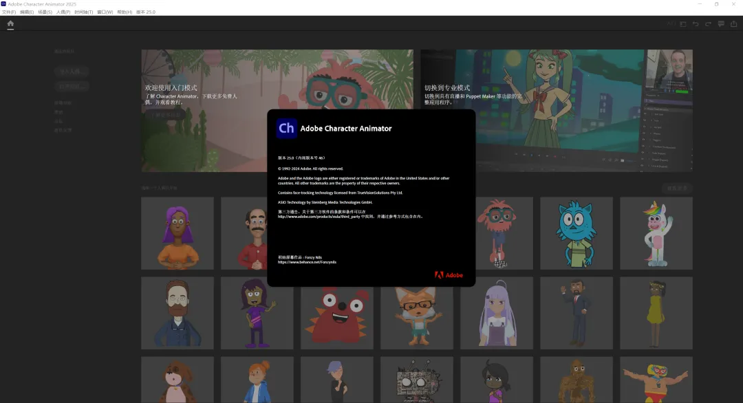The height and width of the screenshot is (403, 743).
Task: Select the brown dog puppet
Action: [x=177, y=380]
